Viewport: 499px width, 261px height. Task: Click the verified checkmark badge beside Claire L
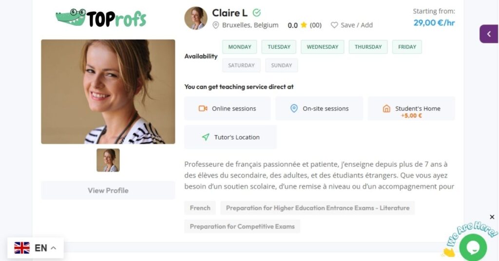(257, 13)
